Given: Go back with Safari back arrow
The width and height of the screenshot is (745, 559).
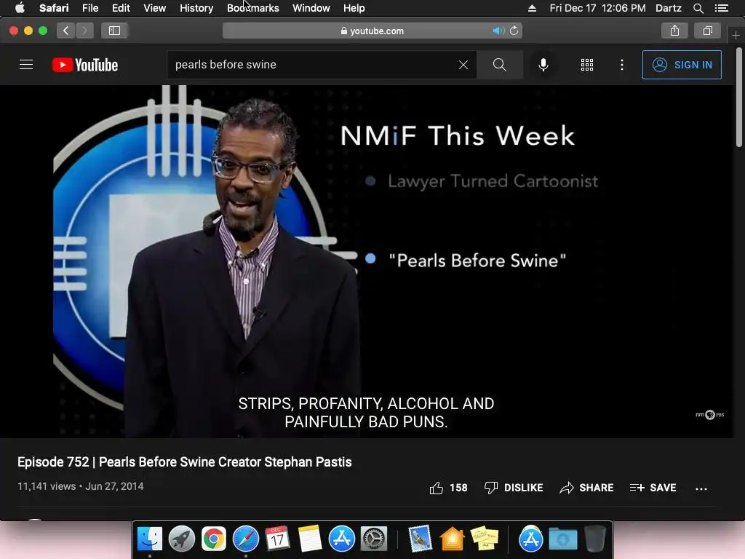Looking at the screenshot, I should [66, 31].
